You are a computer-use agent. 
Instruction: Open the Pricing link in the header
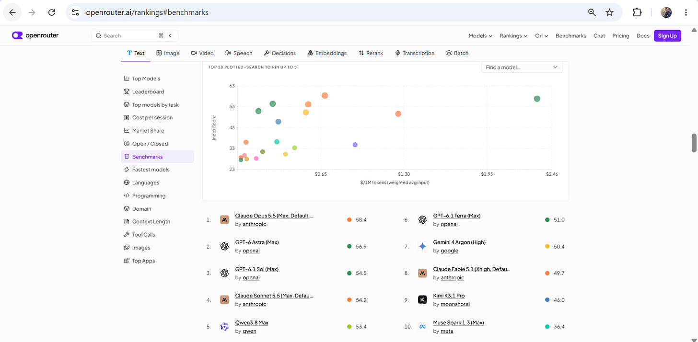pyautogui.click(x=621, y=36)
